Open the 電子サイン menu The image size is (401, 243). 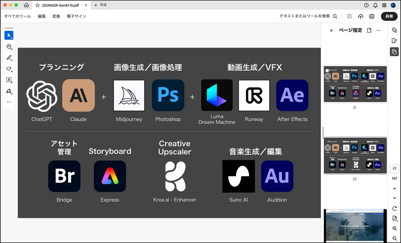pos(76,16)
